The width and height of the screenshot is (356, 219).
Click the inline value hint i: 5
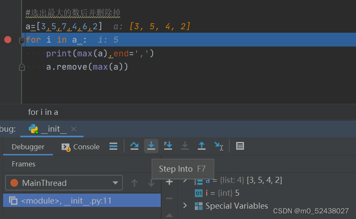click(x=108, y=40)
